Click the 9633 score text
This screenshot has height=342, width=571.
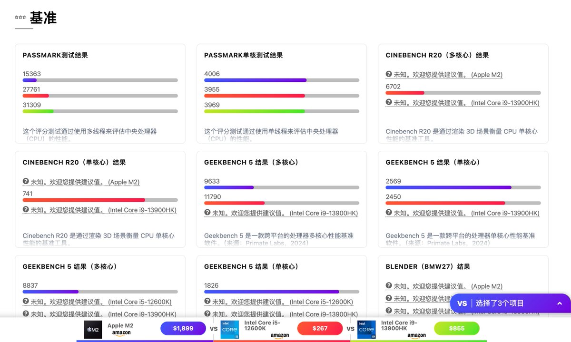pyautogui.click(x=212, y=181)
